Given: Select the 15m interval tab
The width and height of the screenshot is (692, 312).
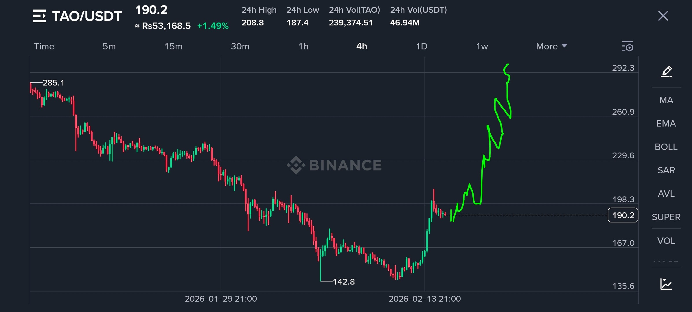Looking at the screenshot, I should pos(173,46).
